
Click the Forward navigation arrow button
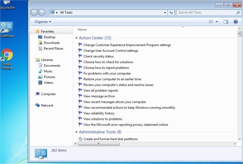pyautogui.click(x=42, y=13)
